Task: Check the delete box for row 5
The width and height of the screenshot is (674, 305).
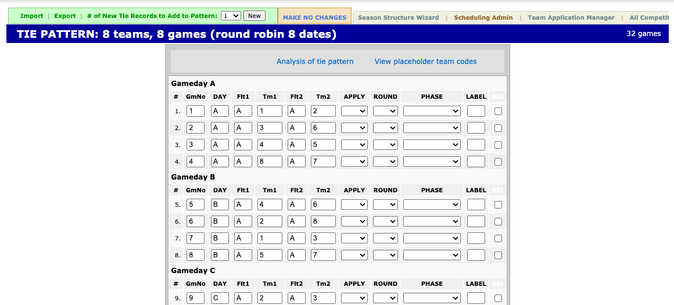Action: pyautogui.click(x=498, y=204)
